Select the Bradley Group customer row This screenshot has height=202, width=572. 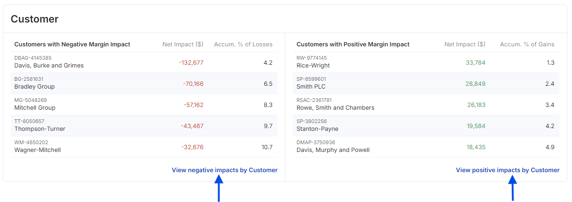pos(144,83)
